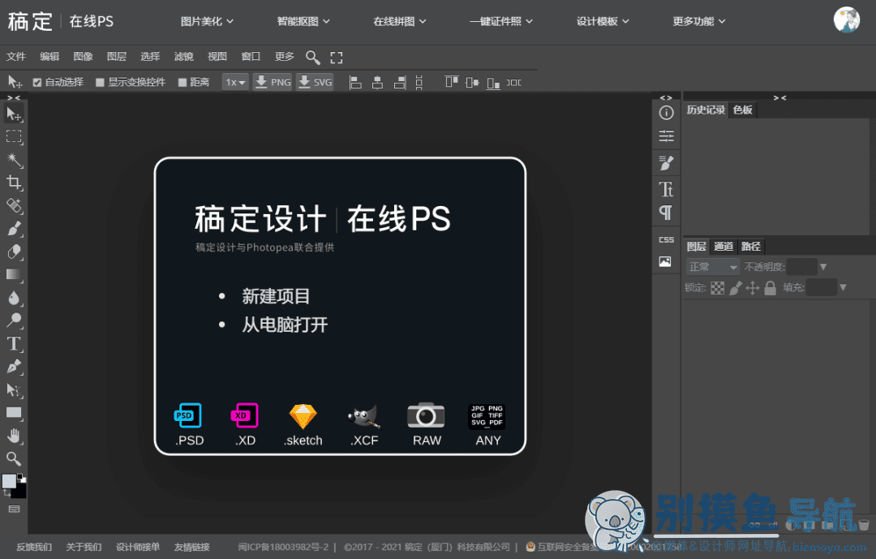The width and height of the screenshot is (876, 559).
Task: Export as PNG button
Action: click(273, 82)
